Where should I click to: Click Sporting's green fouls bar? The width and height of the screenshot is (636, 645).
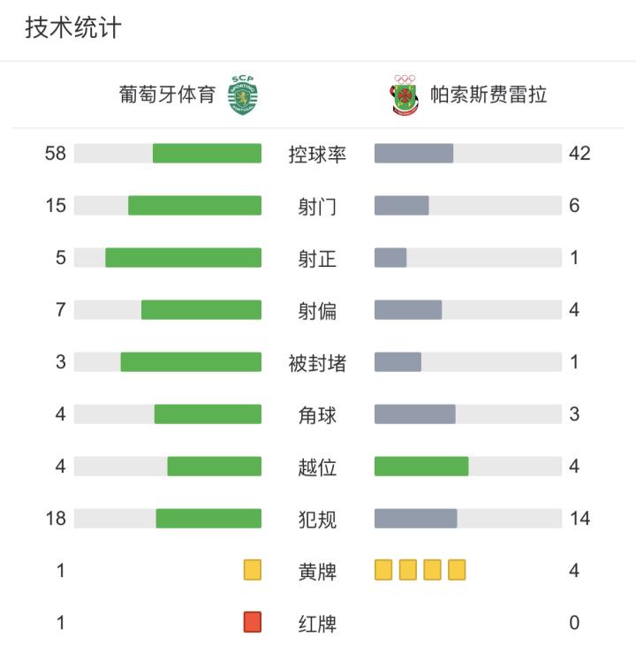[x=208, y=519]
